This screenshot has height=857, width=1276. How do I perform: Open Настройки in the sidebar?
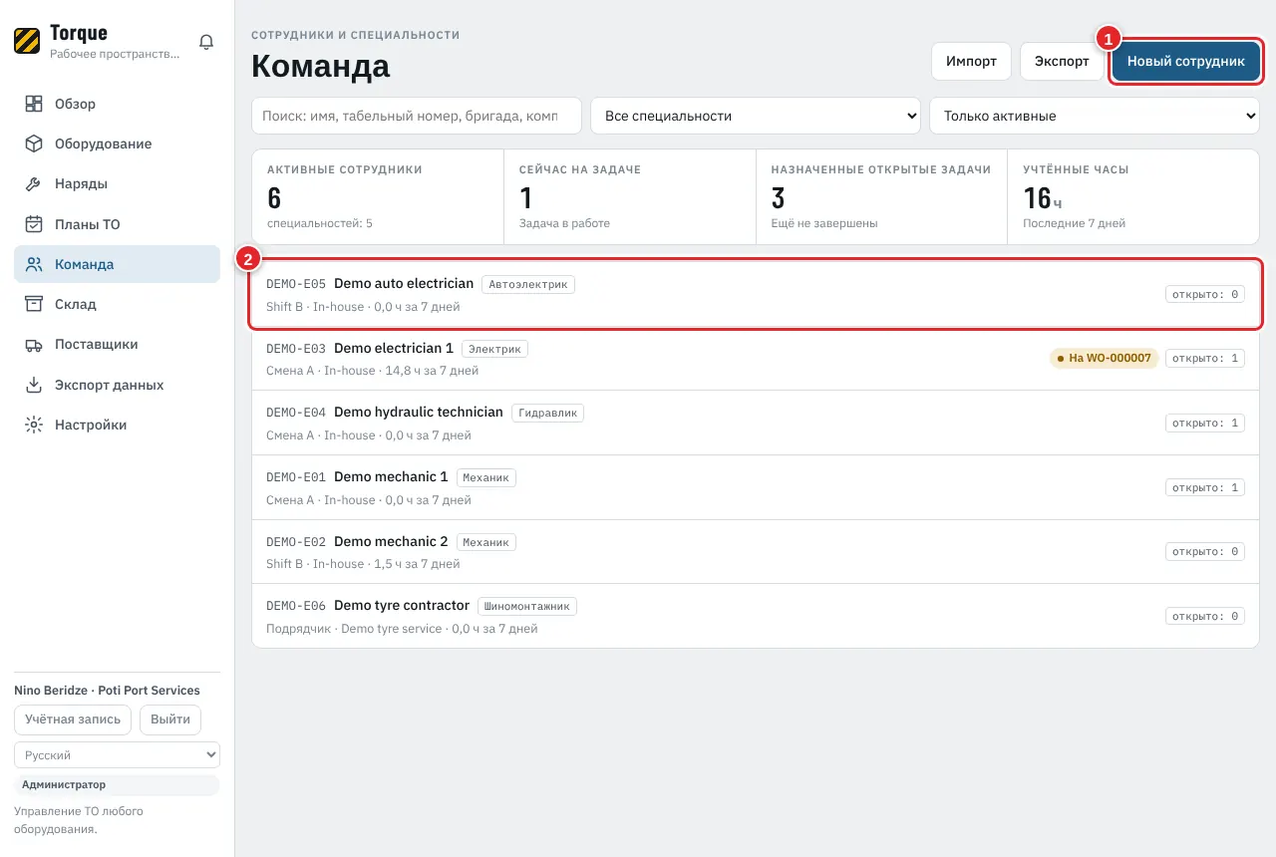(117, 425)
